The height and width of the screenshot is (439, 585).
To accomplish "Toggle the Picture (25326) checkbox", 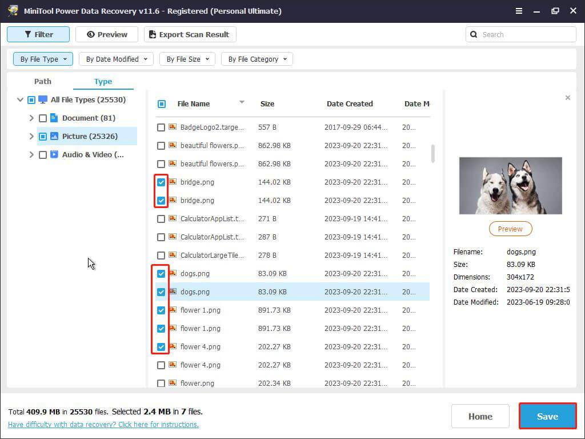I will [x=43, y=137].
